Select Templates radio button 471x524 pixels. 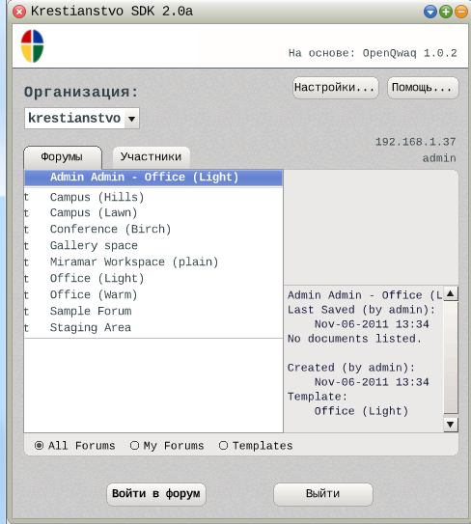(223, 446)
